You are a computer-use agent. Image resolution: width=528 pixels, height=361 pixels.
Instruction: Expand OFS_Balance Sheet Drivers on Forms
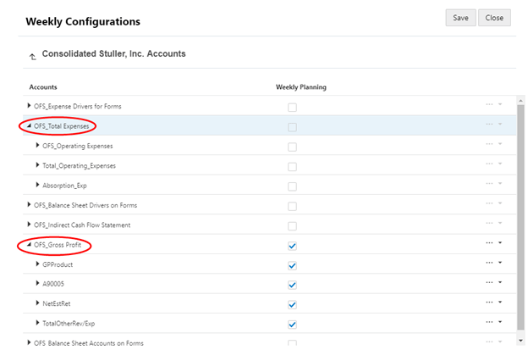[x=30, y=205]
